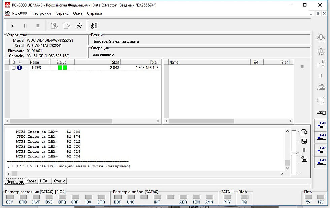Open the Окна menu
This screenshot has height=208, width=330.
click(x=78, y=13)
